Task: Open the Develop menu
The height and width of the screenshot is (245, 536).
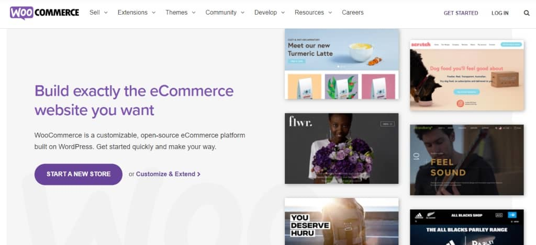Action: pos(270,13)
